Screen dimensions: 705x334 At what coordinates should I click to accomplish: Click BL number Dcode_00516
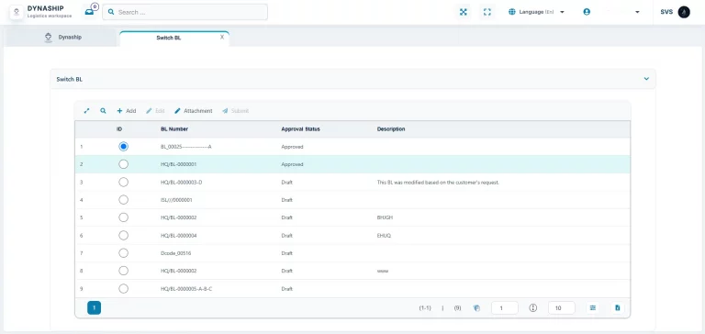coord(176,253)
